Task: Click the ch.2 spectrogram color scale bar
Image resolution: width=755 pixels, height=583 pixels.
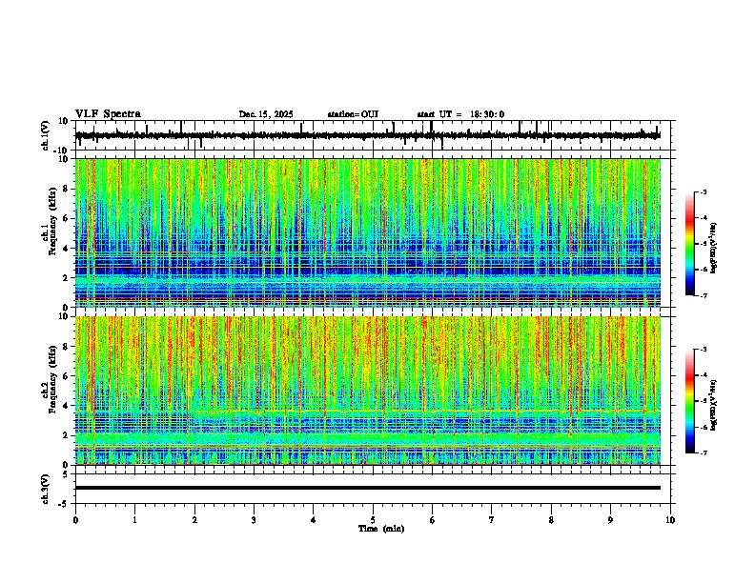Action: (x=690, y=401)
